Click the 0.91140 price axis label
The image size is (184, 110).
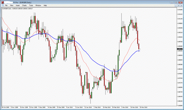180,19
